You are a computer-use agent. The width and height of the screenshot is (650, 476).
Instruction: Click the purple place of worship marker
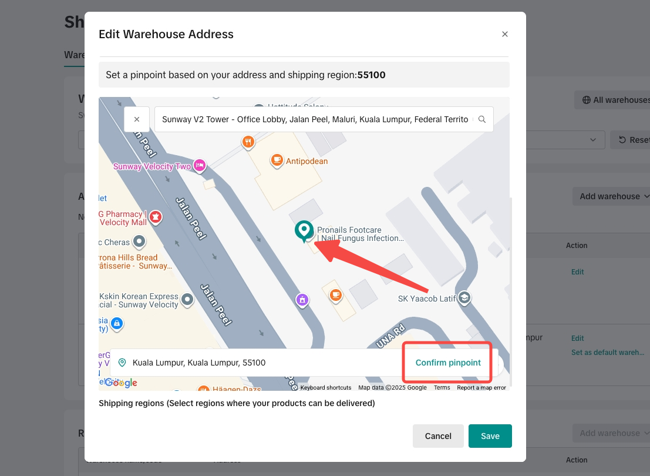(x=302, y=300)
